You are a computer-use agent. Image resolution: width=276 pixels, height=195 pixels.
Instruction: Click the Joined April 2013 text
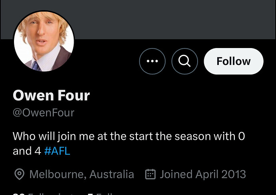[x=203, y=174]
